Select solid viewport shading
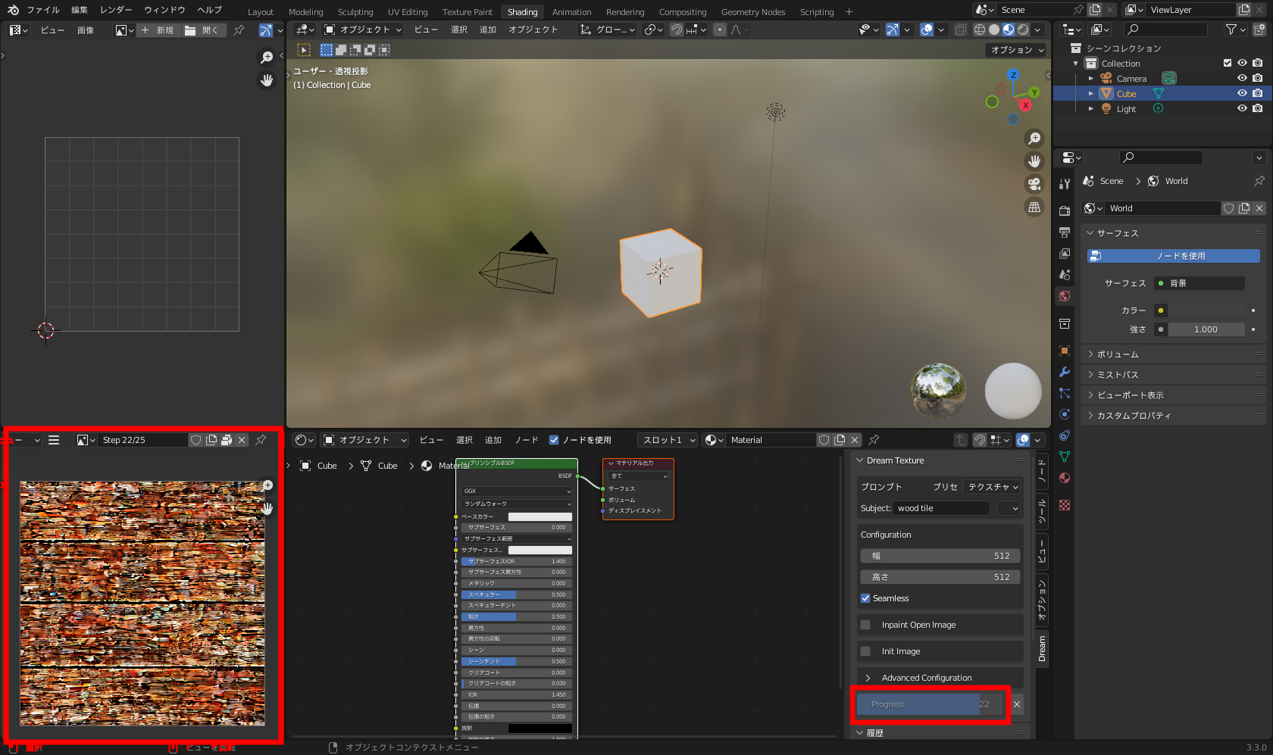The height and width of the screenshot is (755, 1273). 994,30
